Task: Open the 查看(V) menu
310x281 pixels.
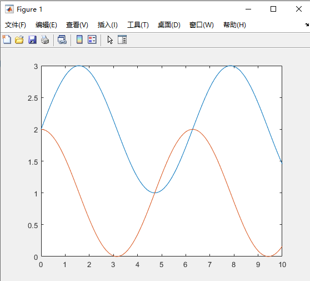Action: point(77,25)
